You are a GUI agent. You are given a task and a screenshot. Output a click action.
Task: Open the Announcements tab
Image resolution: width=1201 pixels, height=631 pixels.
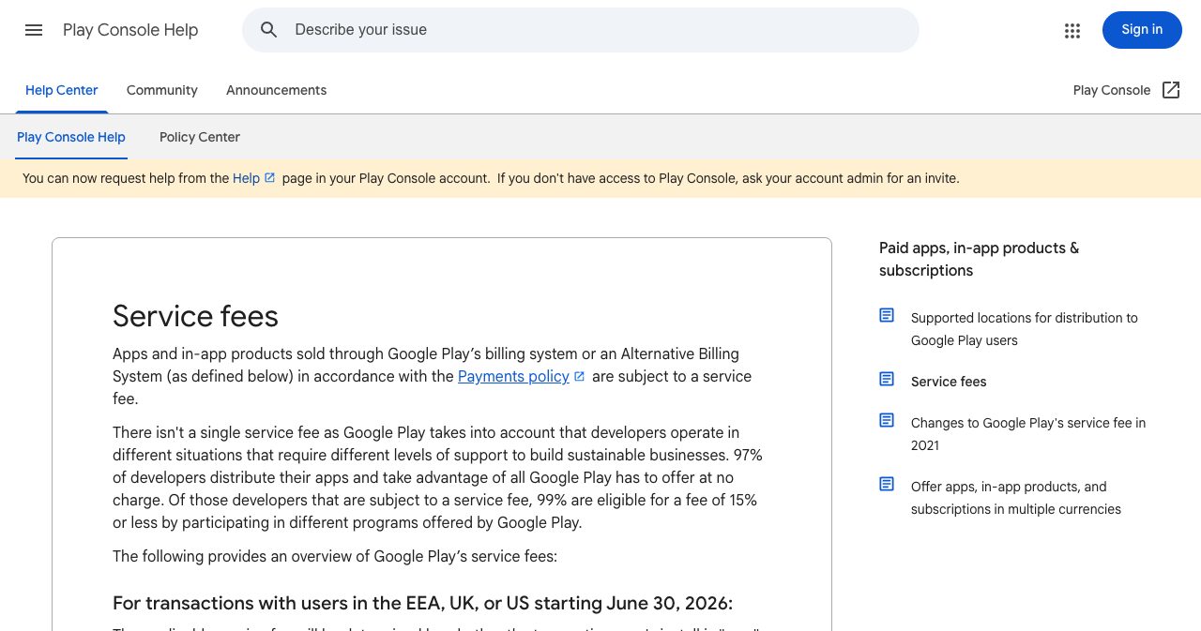point(277,91)
